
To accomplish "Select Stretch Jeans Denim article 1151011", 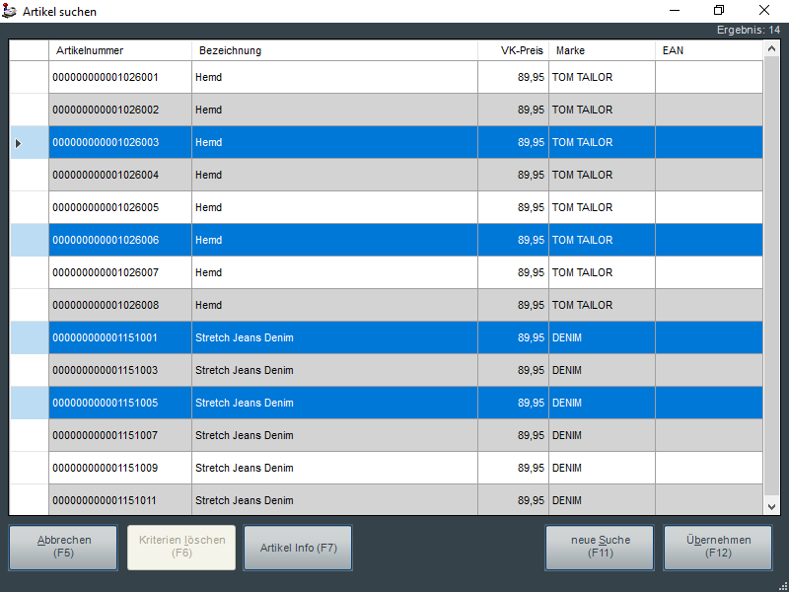I will (x=245, y=501).
